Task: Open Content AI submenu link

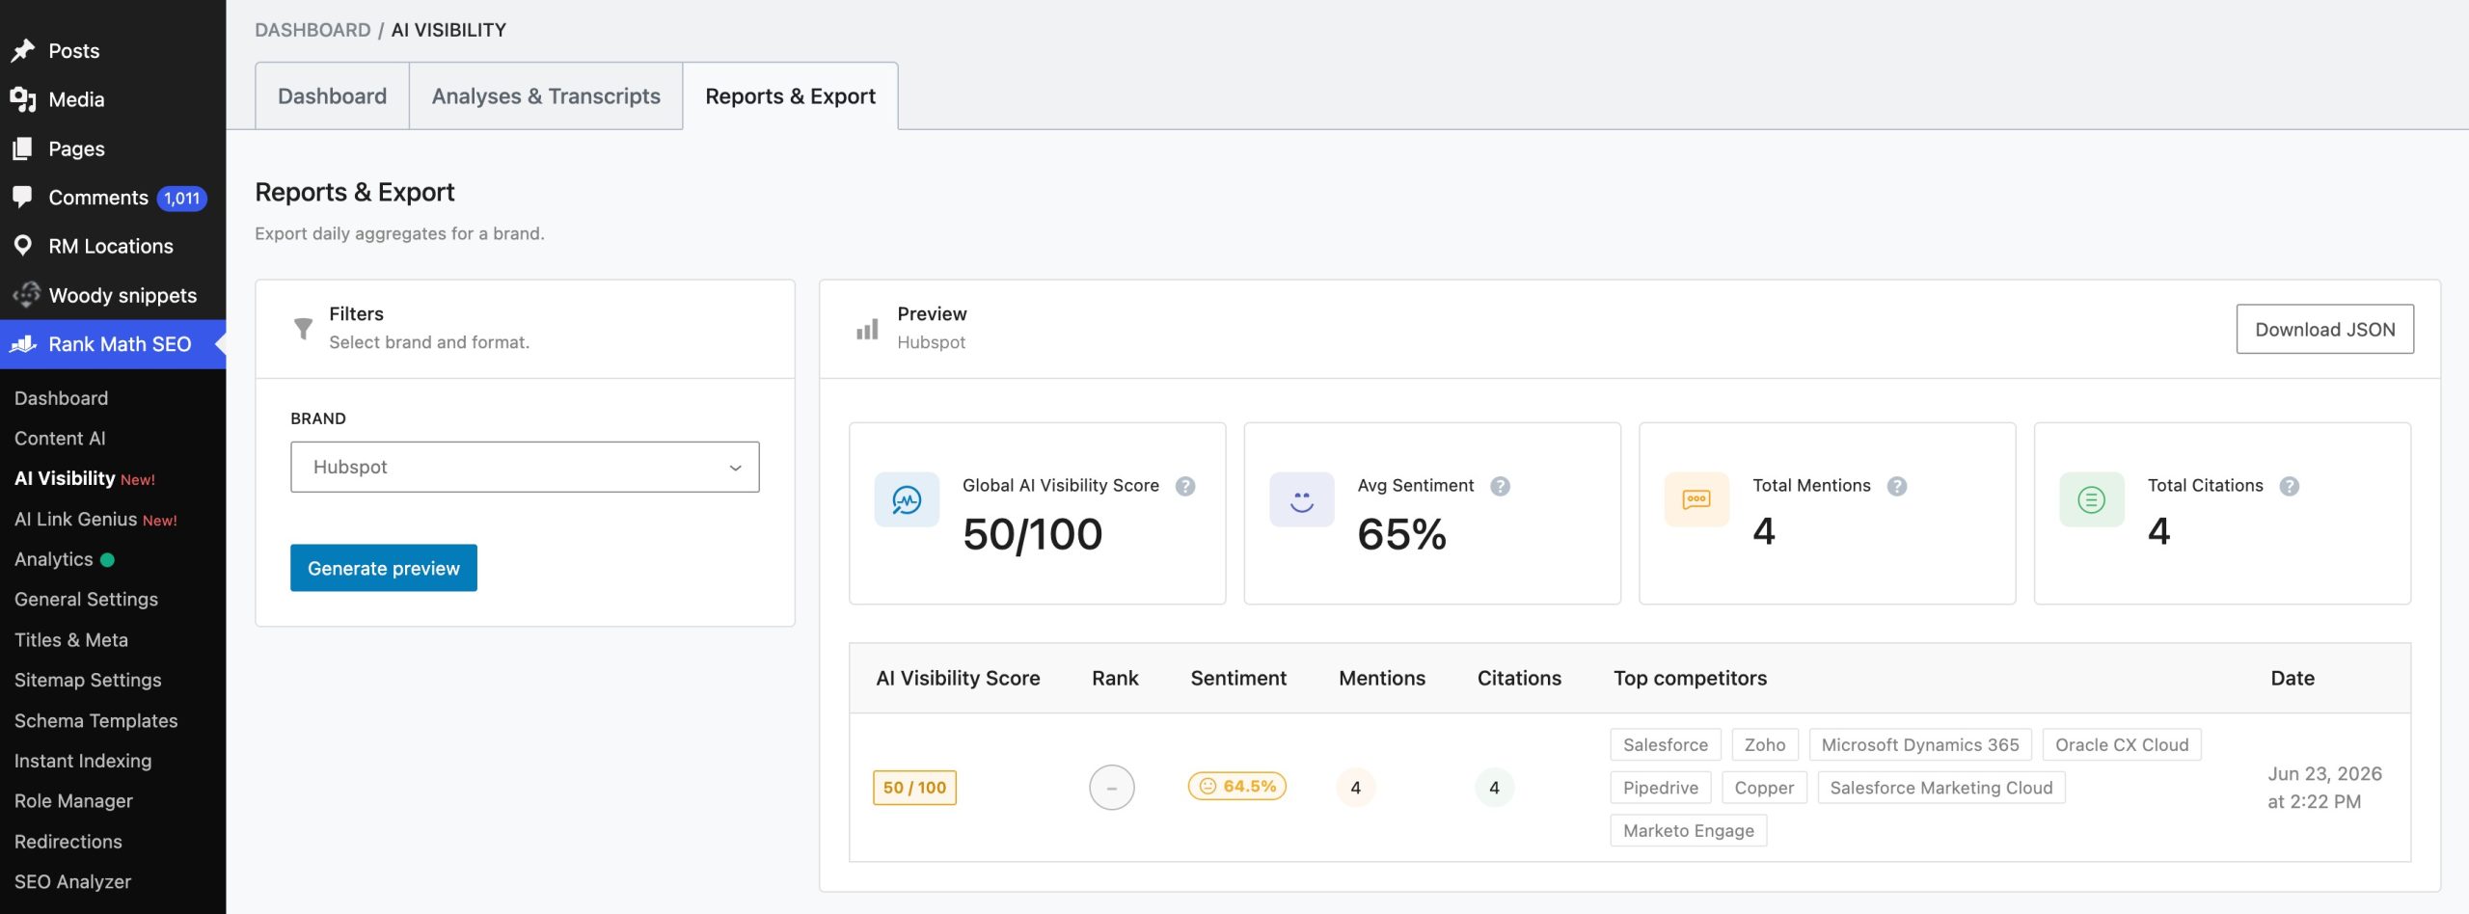Action: (60, 438)
